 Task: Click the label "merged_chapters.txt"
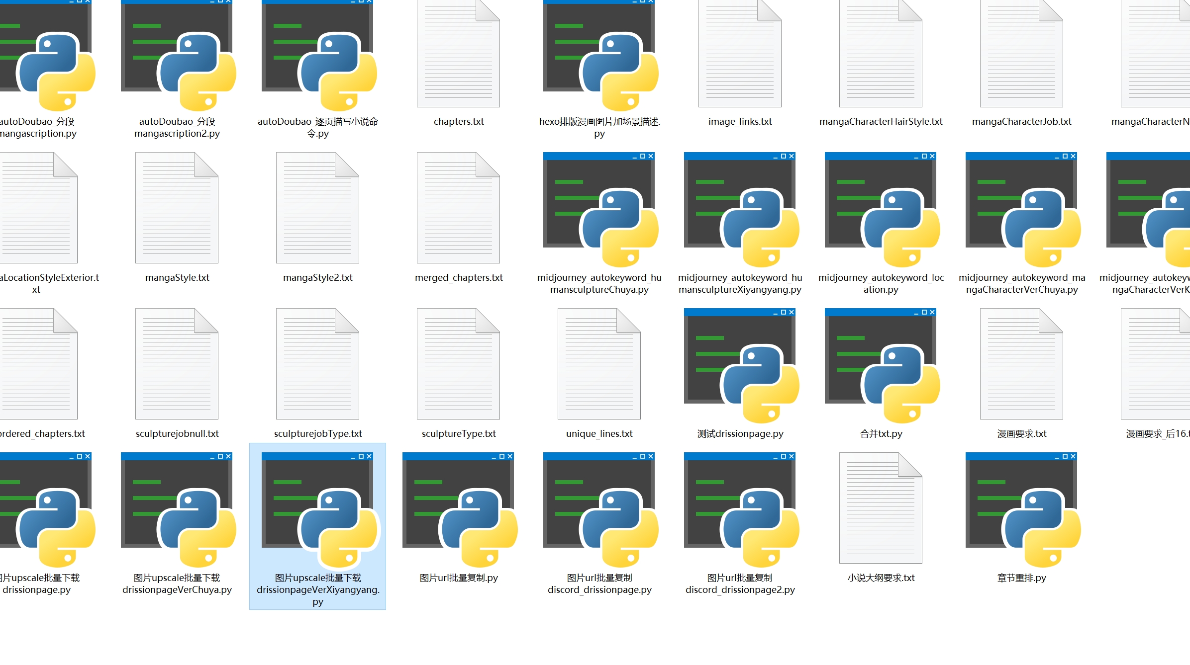tap(459, 278)
